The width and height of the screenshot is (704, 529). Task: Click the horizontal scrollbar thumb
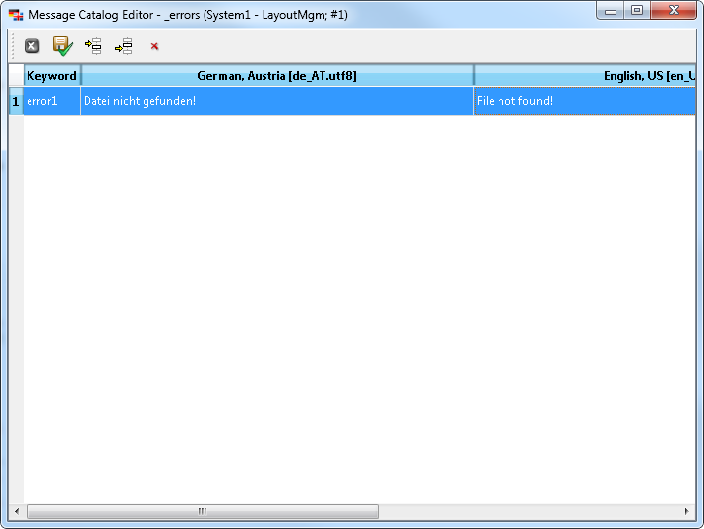pyautogui.click(x=202, y=511)
